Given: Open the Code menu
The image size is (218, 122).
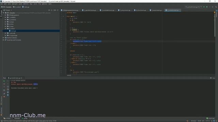Looking at the screenshot, I should click(x=20, y=4).
